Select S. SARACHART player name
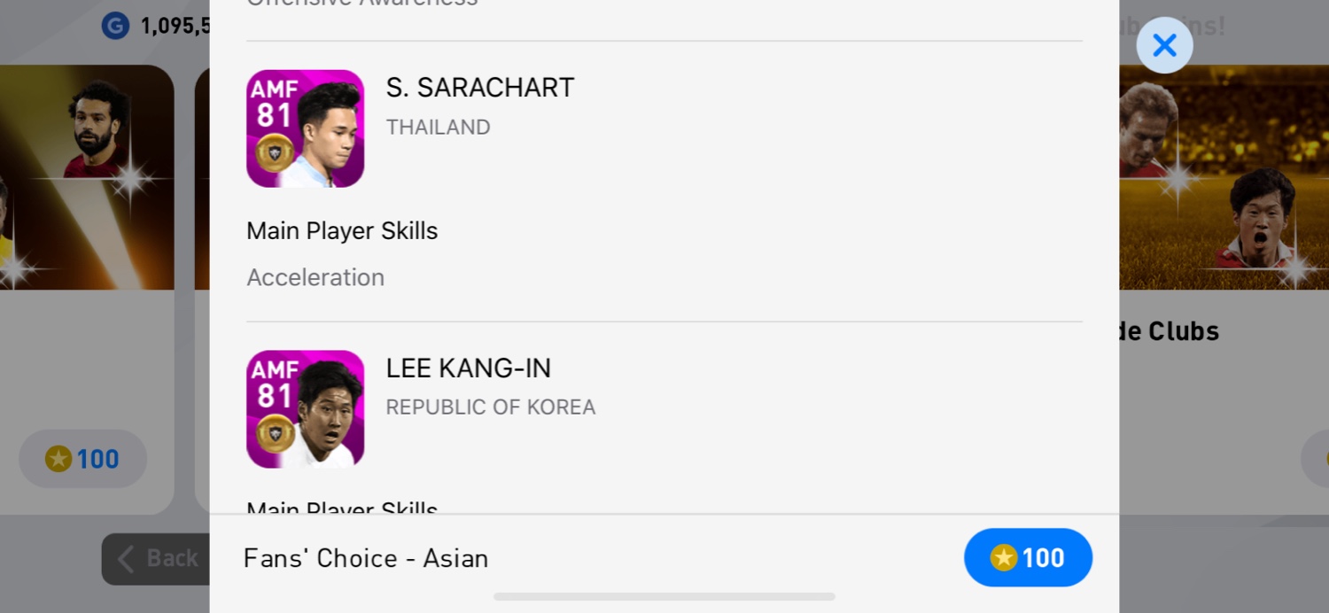This screenshot has width=1329, height=613. (x=480, y=88)
